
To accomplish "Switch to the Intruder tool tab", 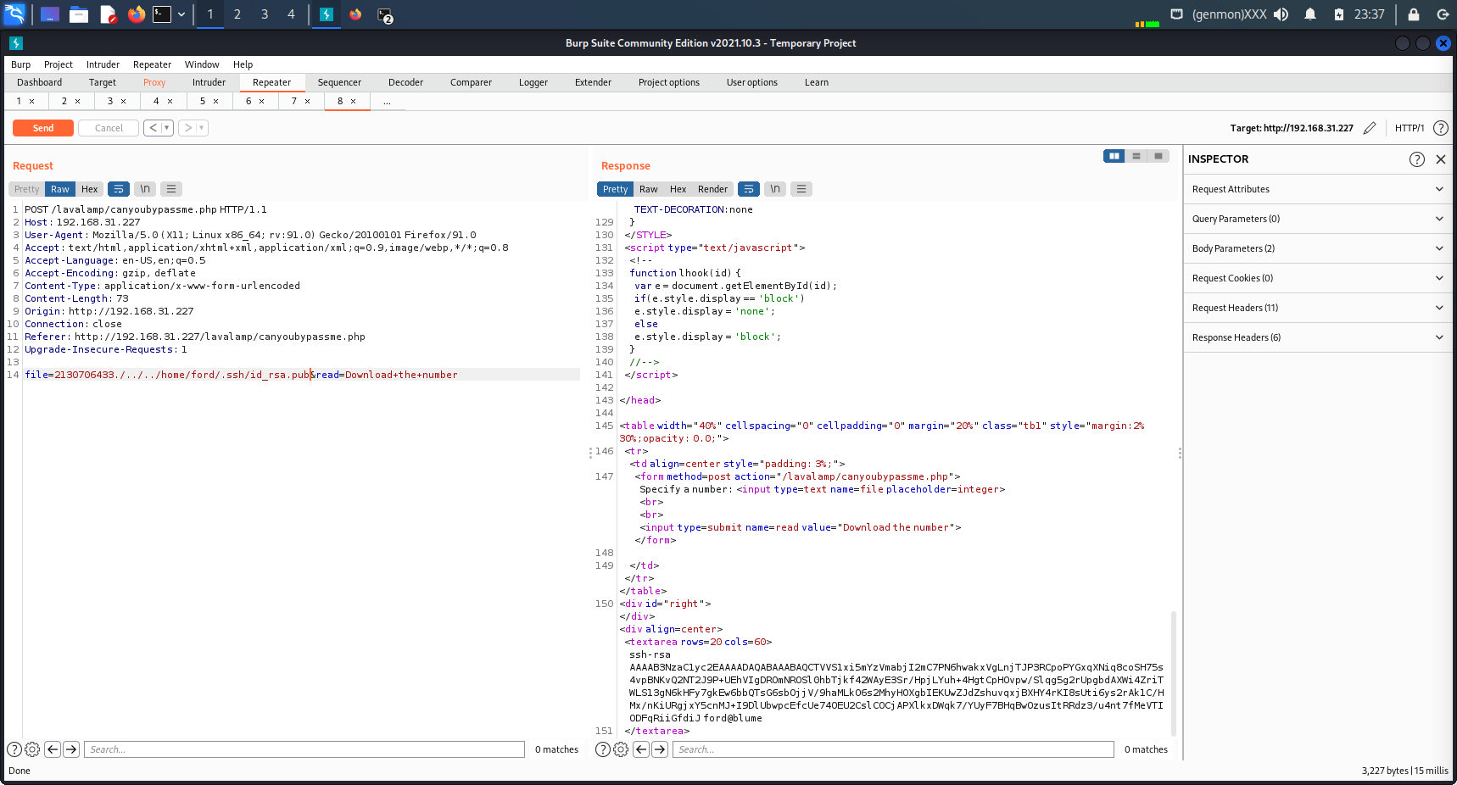I will click(x=209, y=82).
